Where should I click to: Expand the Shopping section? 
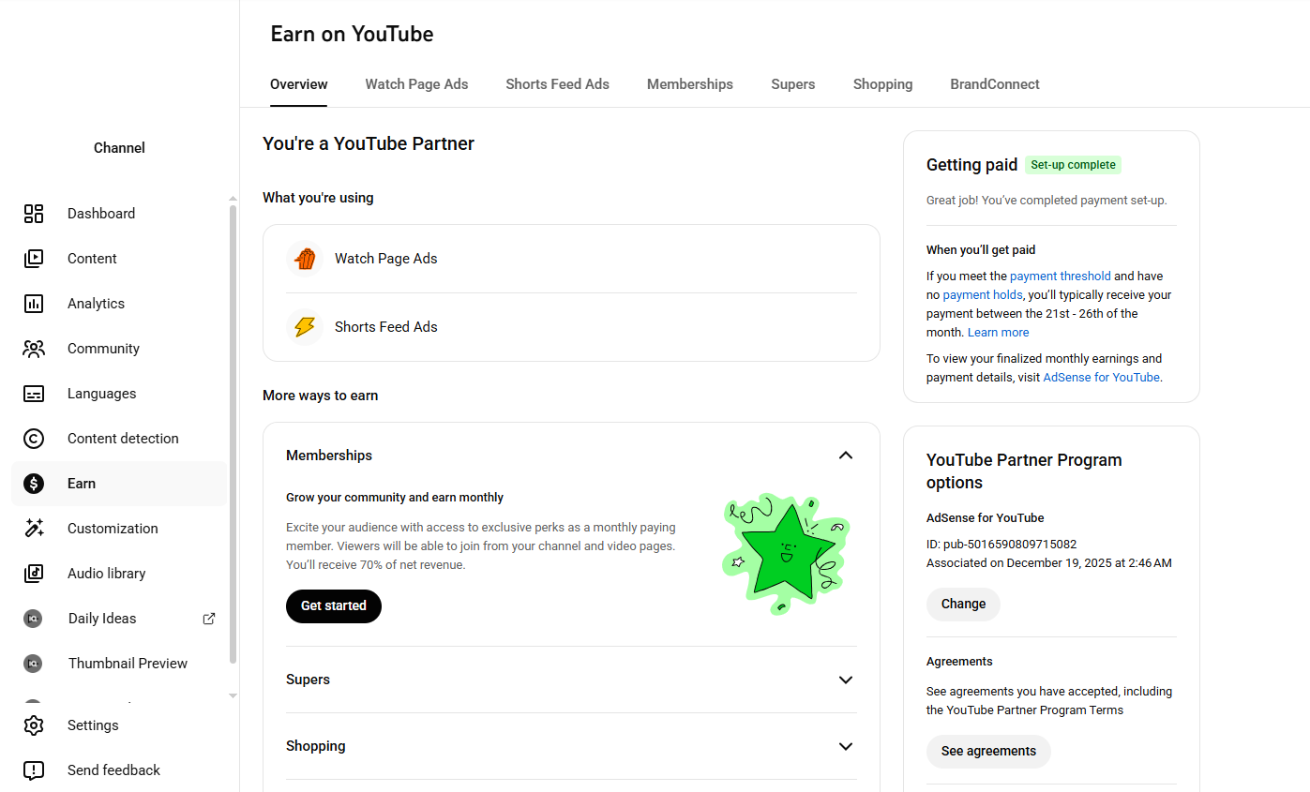(x=846, y=746)
